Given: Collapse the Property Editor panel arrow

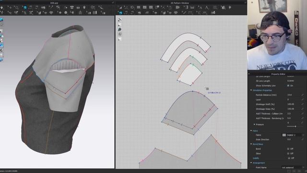Looking at the screenshot, I should pos(249,74).
